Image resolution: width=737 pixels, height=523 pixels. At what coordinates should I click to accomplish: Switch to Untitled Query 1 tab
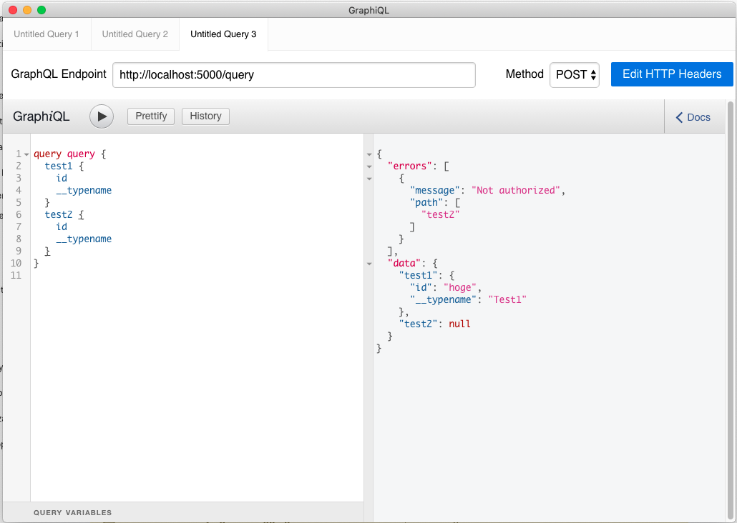(47, 34)
